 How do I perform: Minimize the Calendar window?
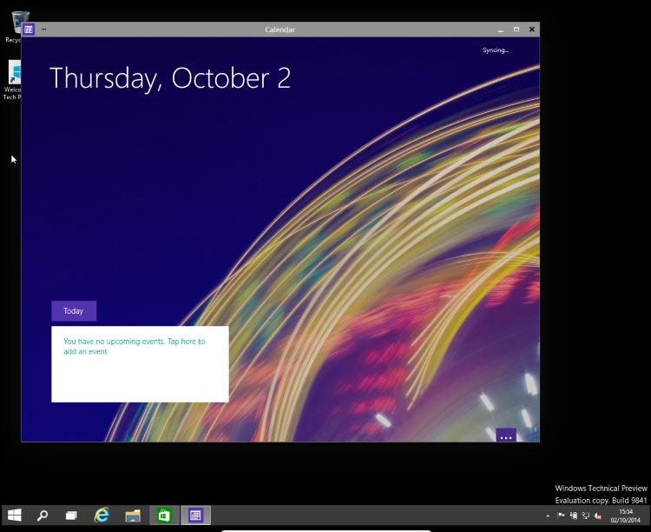tap(501, 30)
